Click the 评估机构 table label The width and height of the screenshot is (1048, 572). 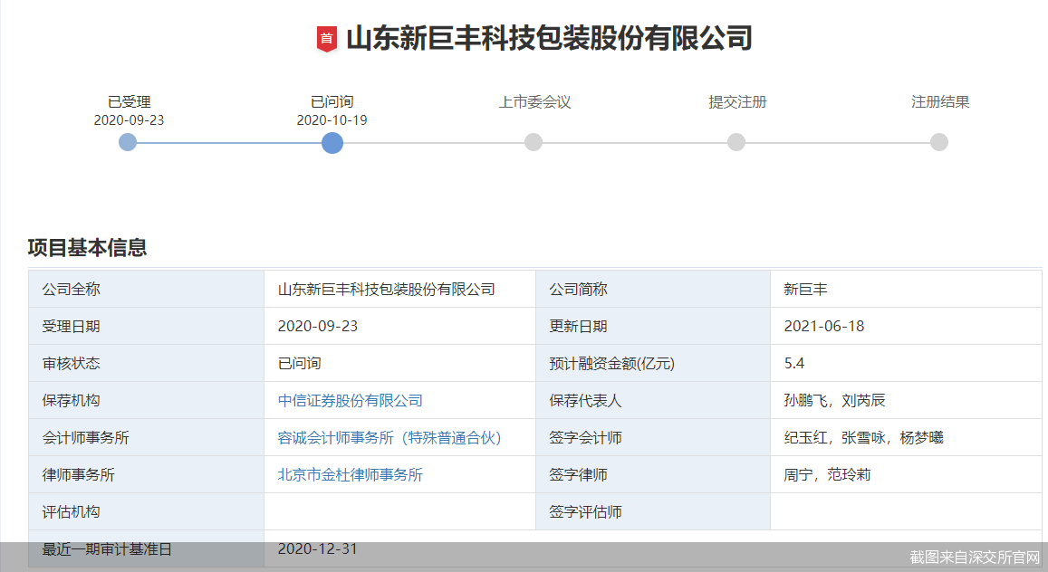pyautogui.click(x=71, y=512)
